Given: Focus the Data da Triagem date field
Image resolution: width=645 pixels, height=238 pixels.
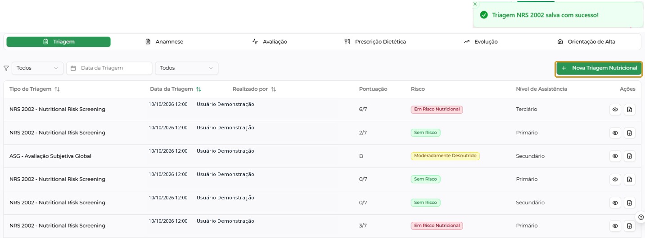Looking at the screenshot, I should [x=109, y=68].
